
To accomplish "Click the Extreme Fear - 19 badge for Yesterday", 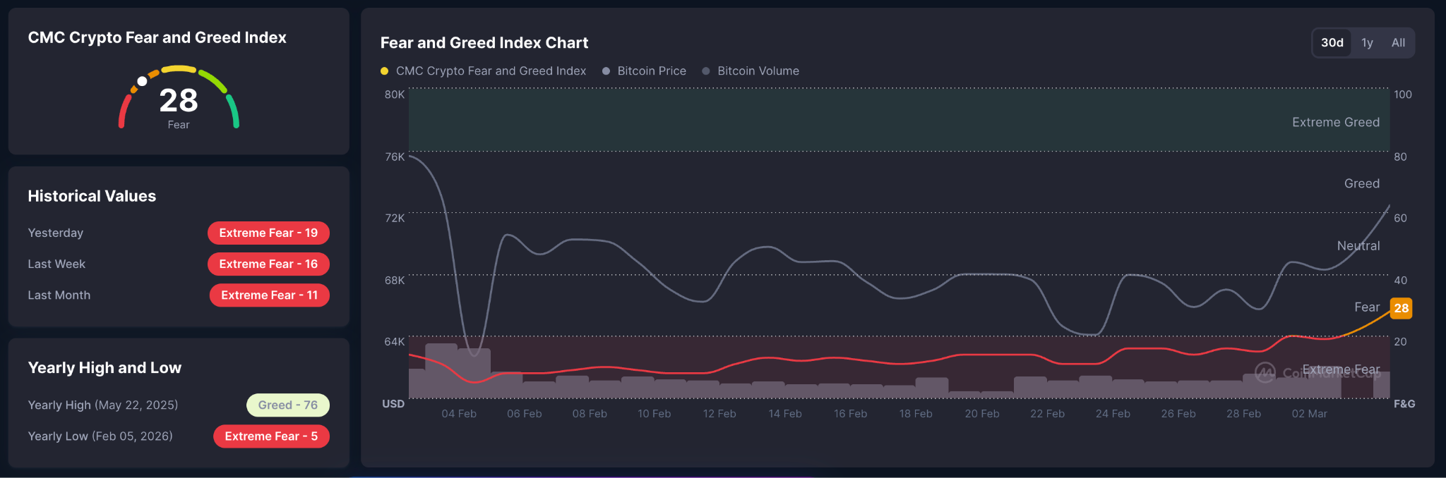I will 268,233.
